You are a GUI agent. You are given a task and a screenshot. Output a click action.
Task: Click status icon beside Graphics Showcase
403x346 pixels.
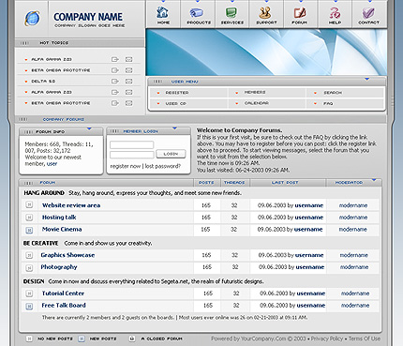click(29, 255)
